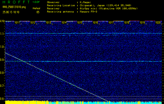
Task: Click the Receiving Location label
Action: [x=61, y=5]
